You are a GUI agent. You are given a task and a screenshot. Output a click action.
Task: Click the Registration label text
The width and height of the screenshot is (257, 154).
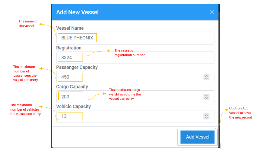coord(69,48)
